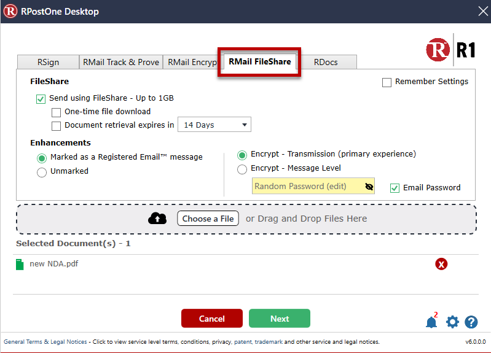Select the Unmarked radio option
Screen dimensions: 491x353
[42, 172]
